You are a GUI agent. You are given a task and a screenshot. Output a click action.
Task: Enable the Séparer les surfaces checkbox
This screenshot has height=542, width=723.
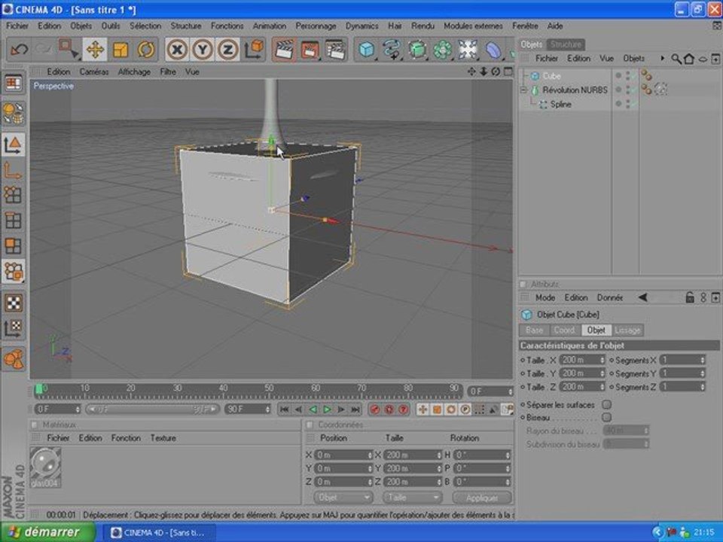607,405
